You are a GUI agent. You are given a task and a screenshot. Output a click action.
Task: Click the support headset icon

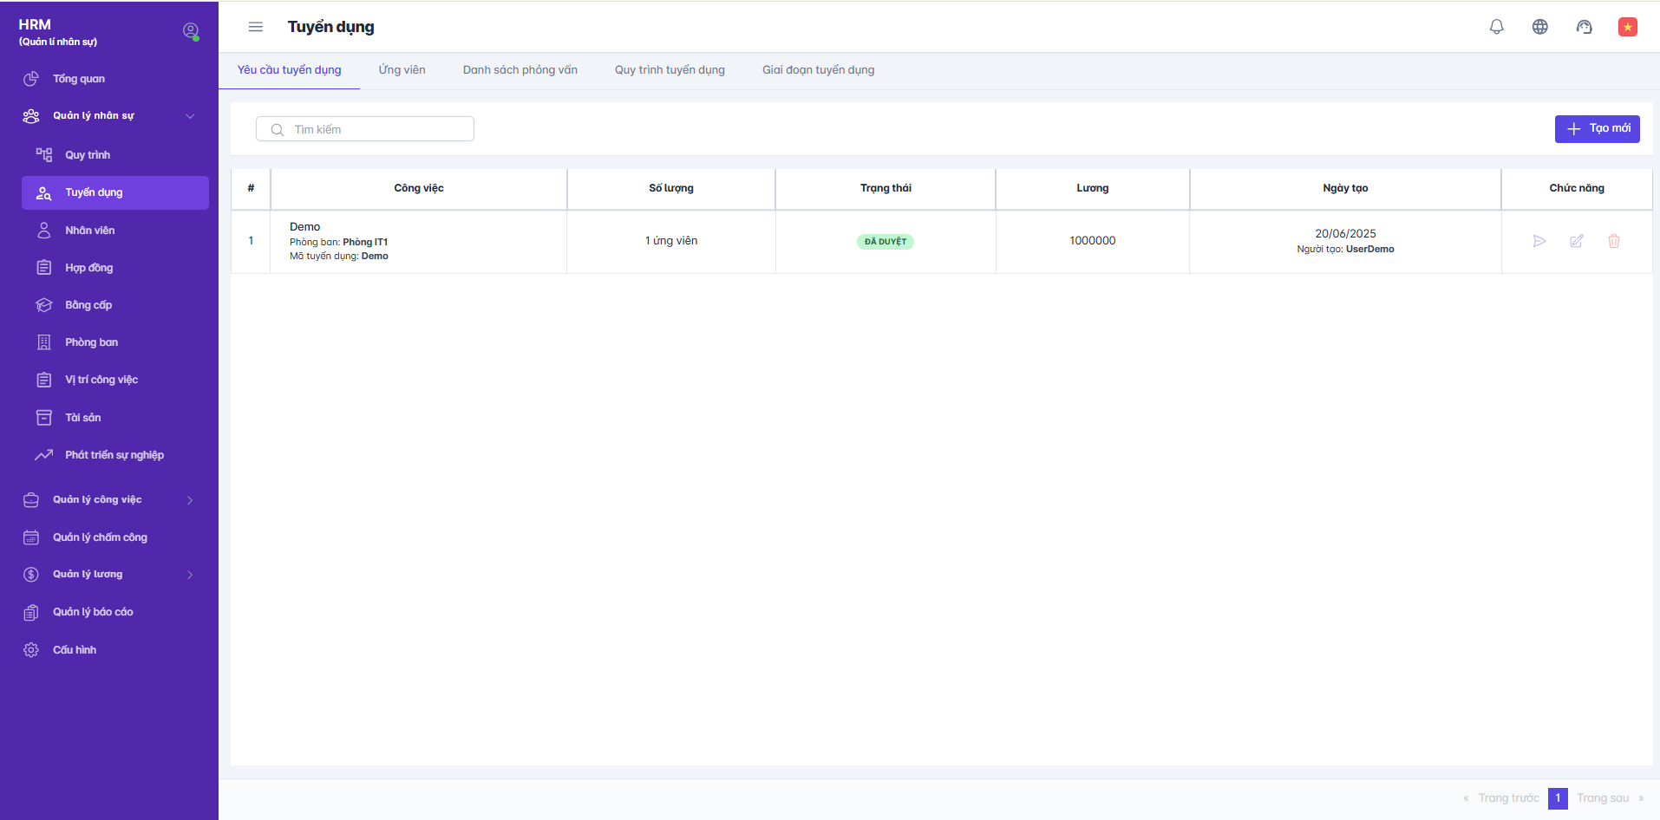tap(1584, 27)
